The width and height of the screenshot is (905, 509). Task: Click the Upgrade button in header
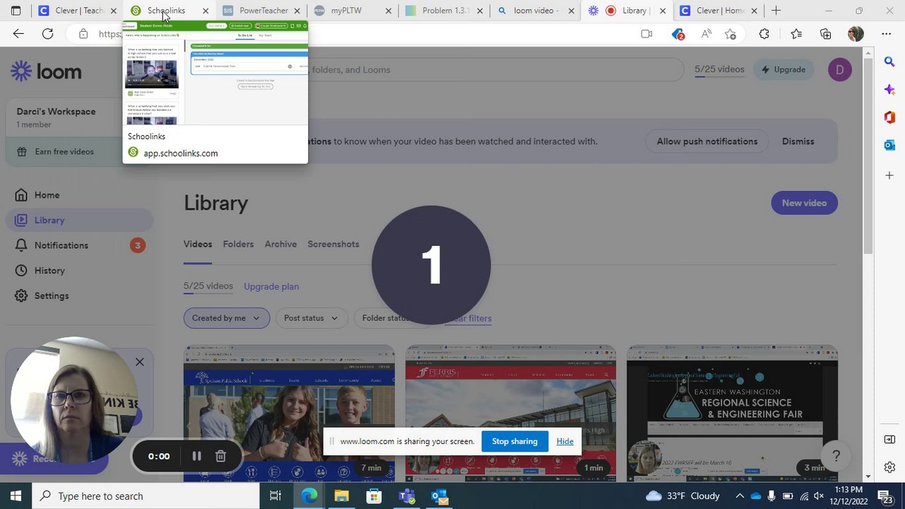click(x=783, y=69)
